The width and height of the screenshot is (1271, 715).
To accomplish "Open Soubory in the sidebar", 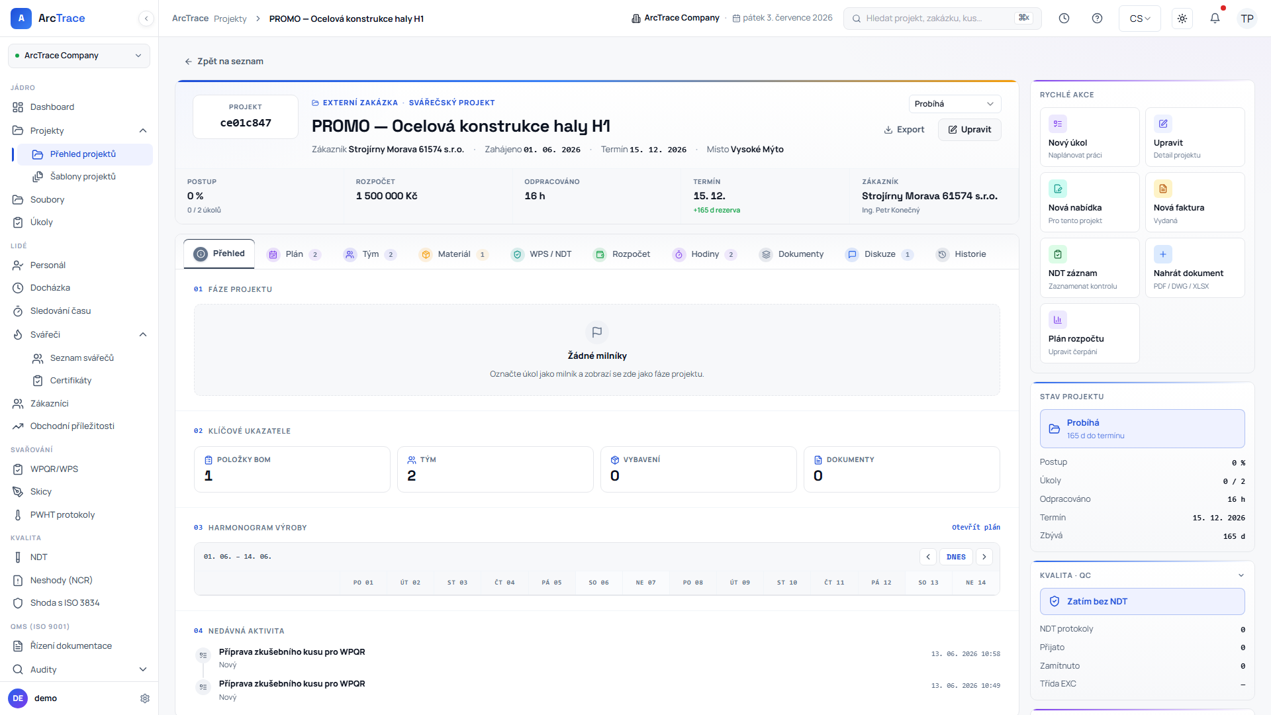I will pyautogui.click(x=79, y=200).
